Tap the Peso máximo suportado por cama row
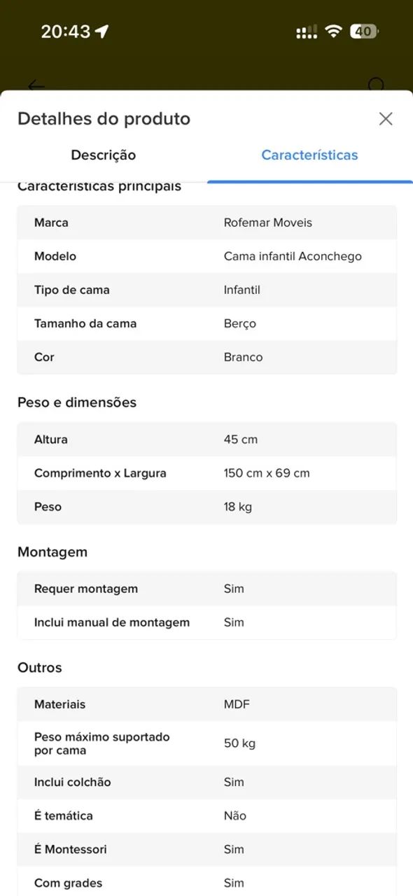 [207, 743]
